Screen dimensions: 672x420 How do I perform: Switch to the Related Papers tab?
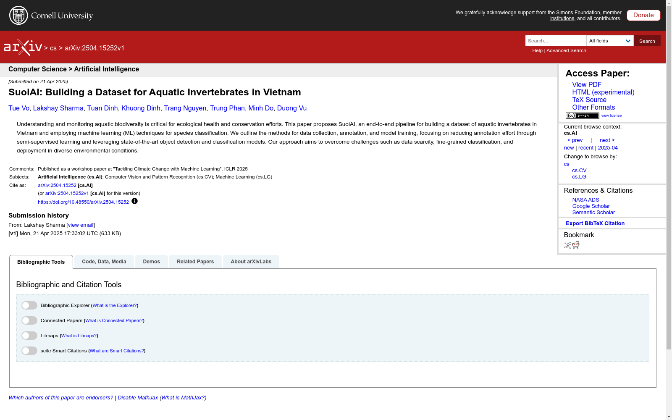195,262
